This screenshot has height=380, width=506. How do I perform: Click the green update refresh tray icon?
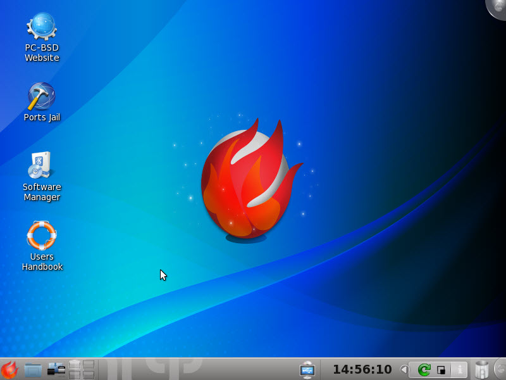(x=424, y=370)
